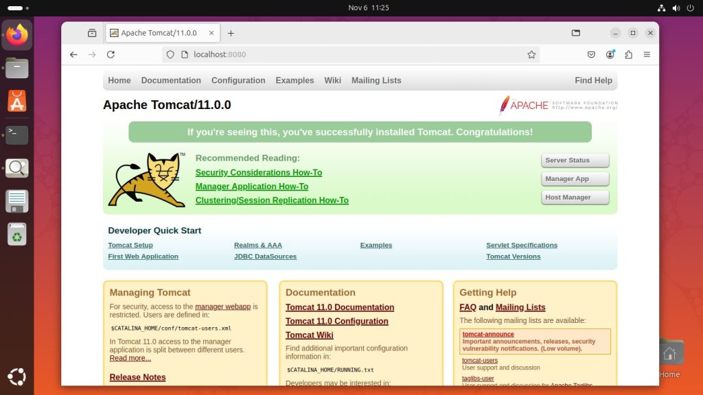
Task: Open the Firefox account icon
Action: [x=610, y=54]
